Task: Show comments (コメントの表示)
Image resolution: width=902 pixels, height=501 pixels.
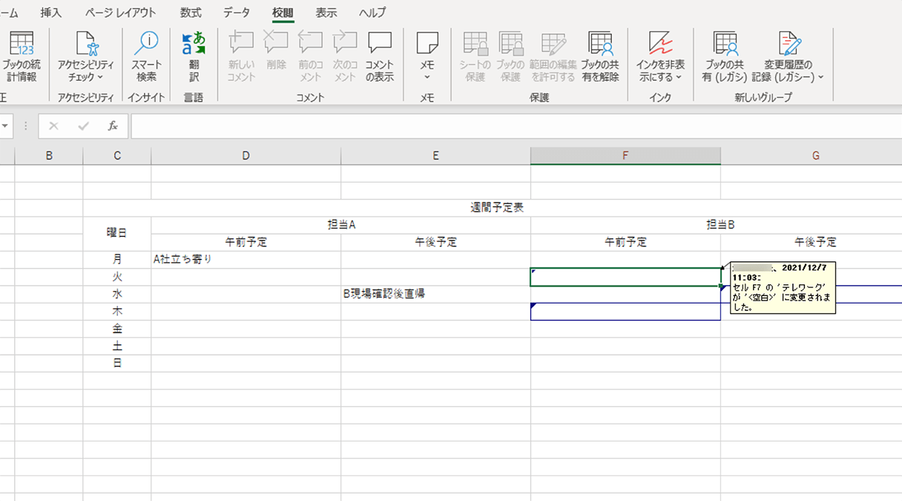Action: (380, 57)
